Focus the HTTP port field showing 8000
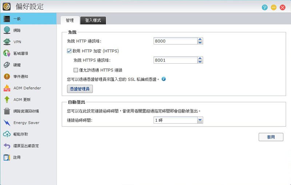 [x=175, y=41]
